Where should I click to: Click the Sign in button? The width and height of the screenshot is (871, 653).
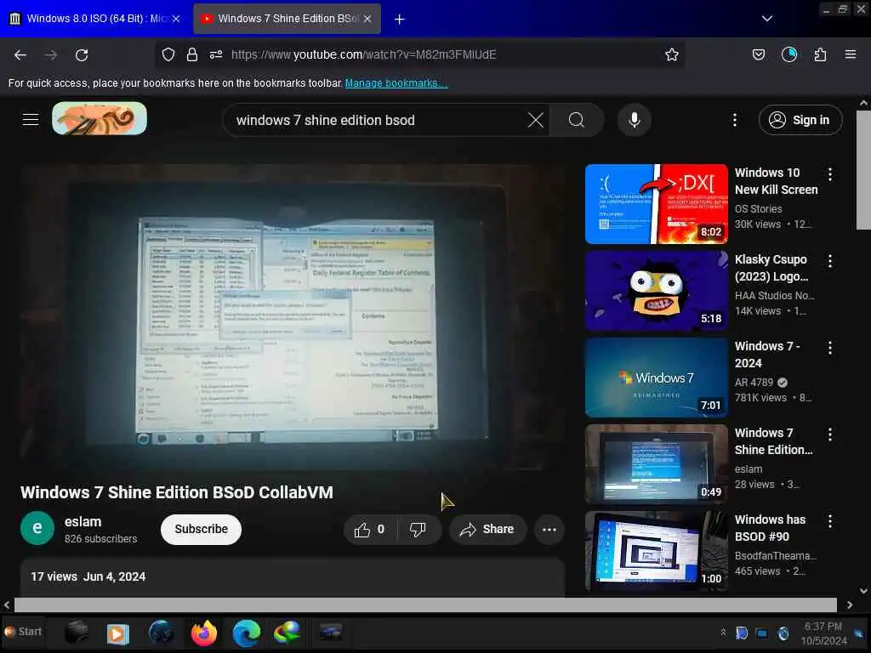pyautogui.click(x=800, y=120)
